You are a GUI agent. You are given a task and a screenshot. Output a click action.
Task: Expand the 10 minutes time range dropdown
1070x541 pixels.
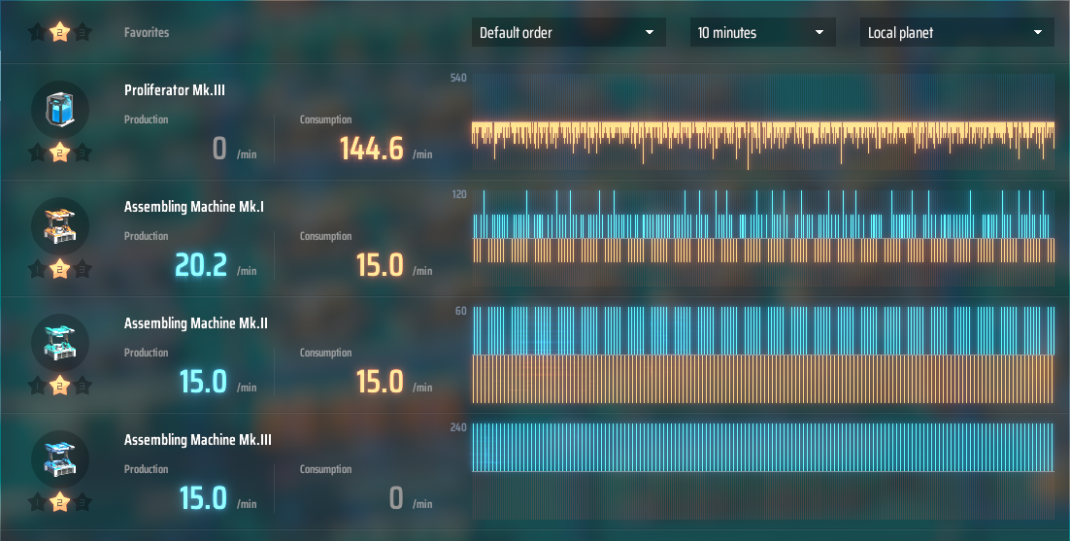coord(762,33)
